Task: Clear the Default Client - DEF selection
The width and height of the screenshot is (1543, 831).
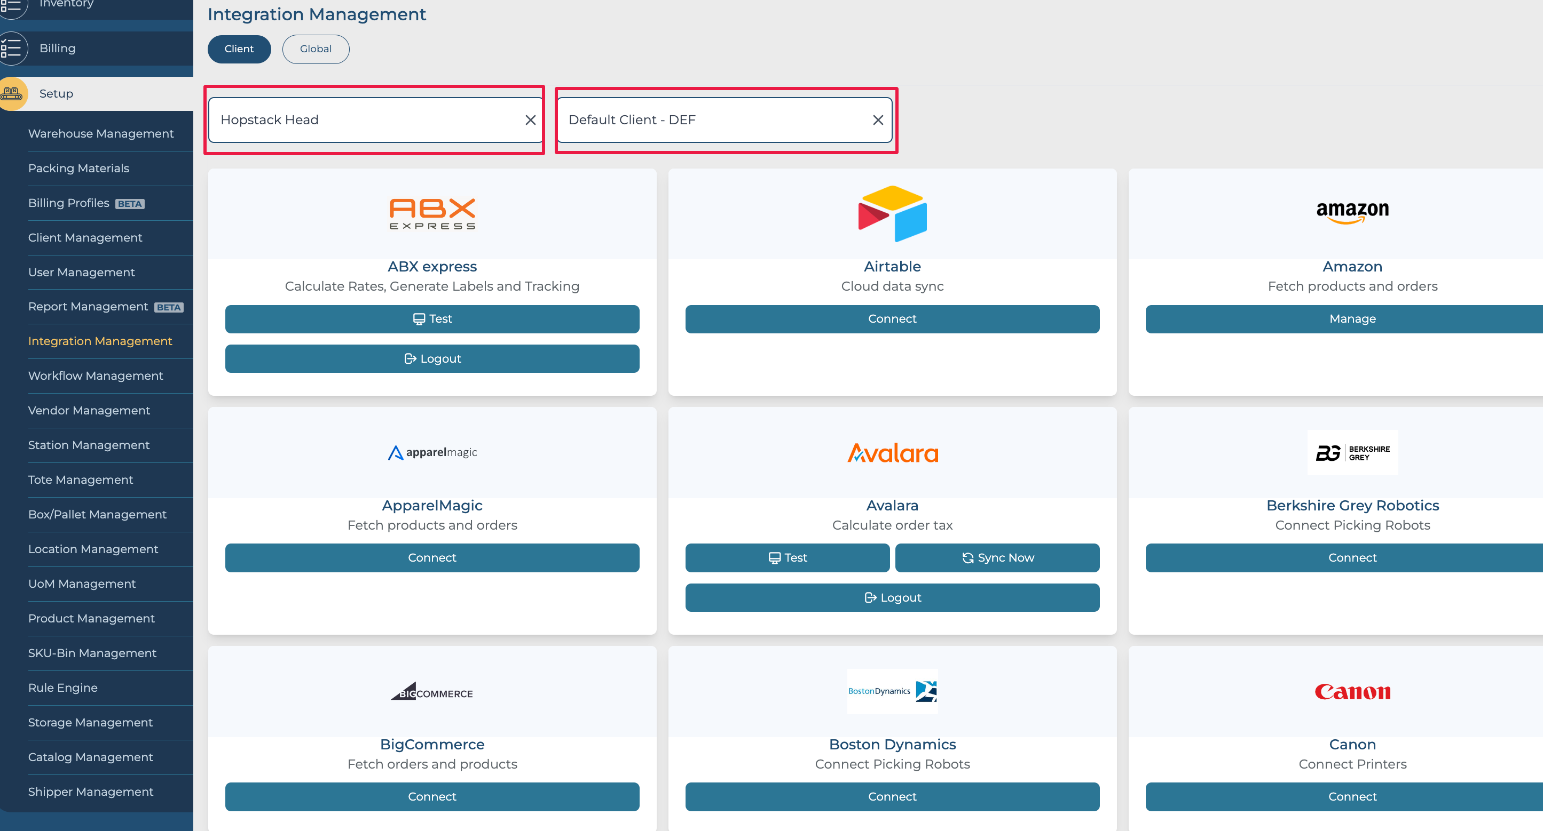Action: point(878,120)
